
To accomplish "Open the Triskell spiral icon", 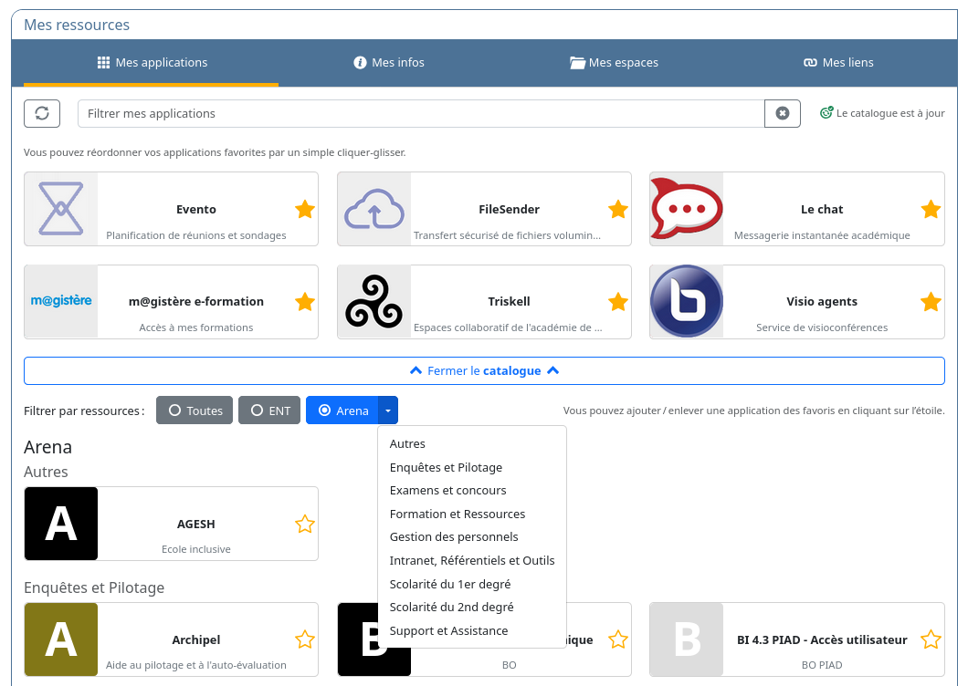I will coord(374,303).
